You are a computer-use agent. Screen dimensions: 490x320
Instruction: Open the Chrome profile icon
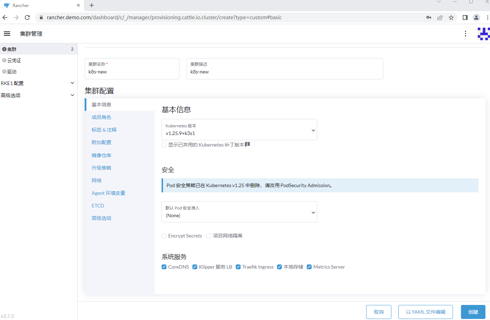coord(476,17)
